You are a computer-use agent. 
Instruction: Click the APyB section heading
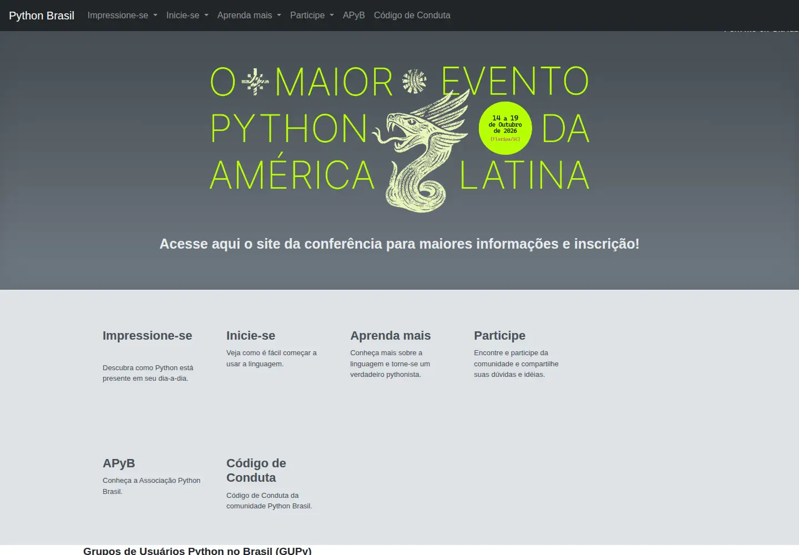point(119,463)
